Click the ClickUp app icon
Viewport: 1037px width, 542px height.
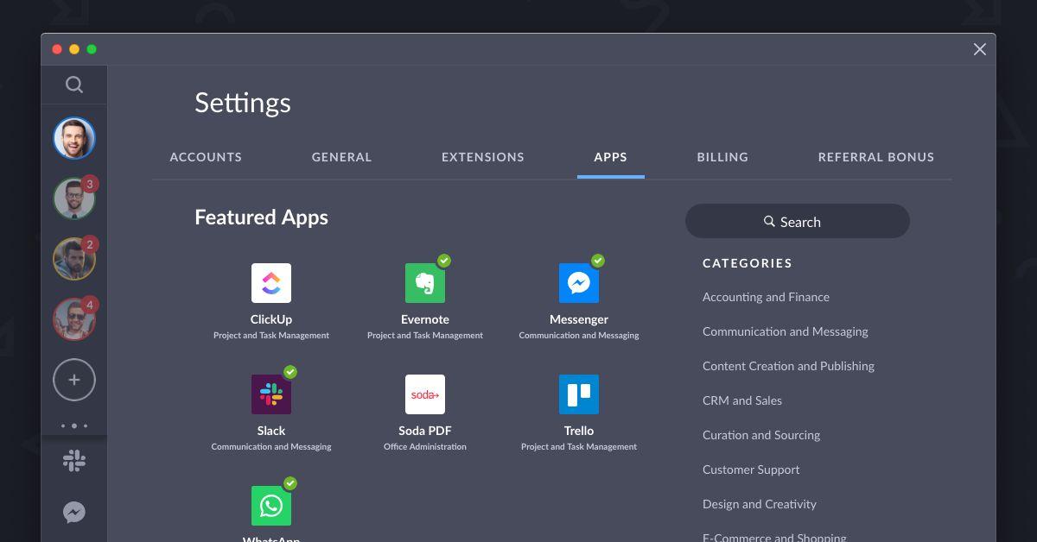click(271, 283)
